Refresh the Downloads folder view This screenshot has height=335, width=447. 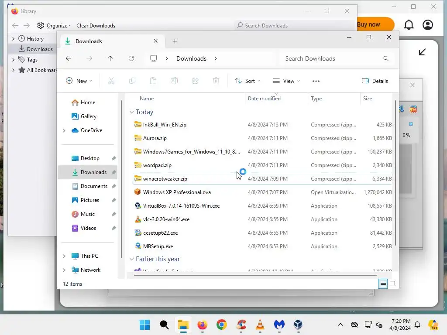(x=131, y=58)
